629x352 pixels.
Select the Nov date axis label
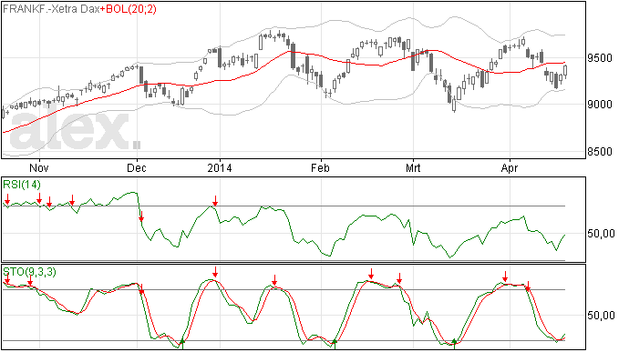pos(39,167)
